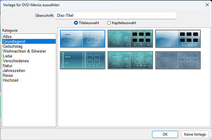Pick the dark teal striped template with four squares
212x140 pixels.
pos(83,60)
